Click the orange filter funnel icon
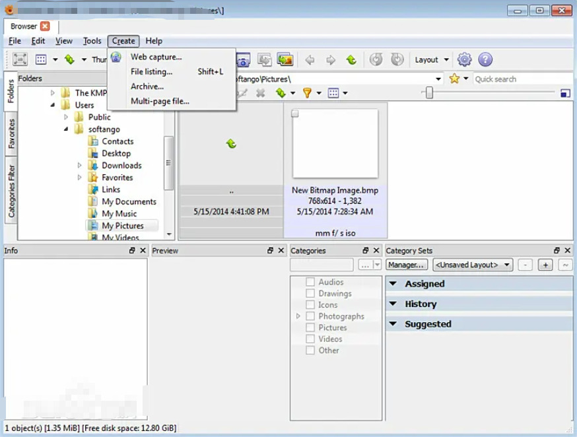This screenshot has height=437, width=577. [307, 93]
